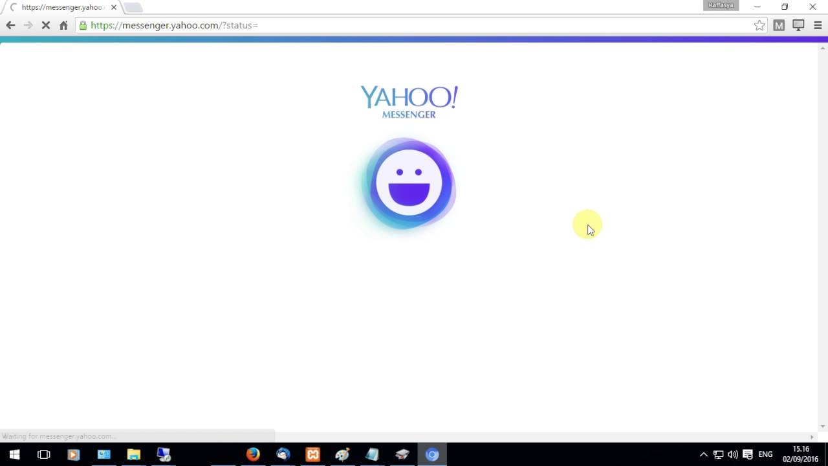Open a new tab
The width and height of the screenshot is (828, 466).
[133, 7]
